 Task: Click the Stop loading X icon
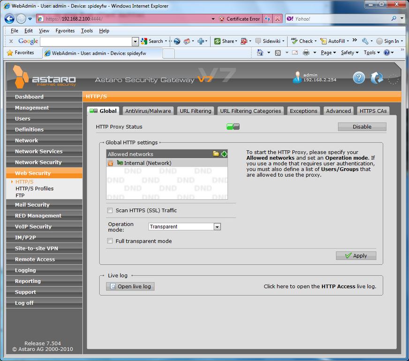278,19
